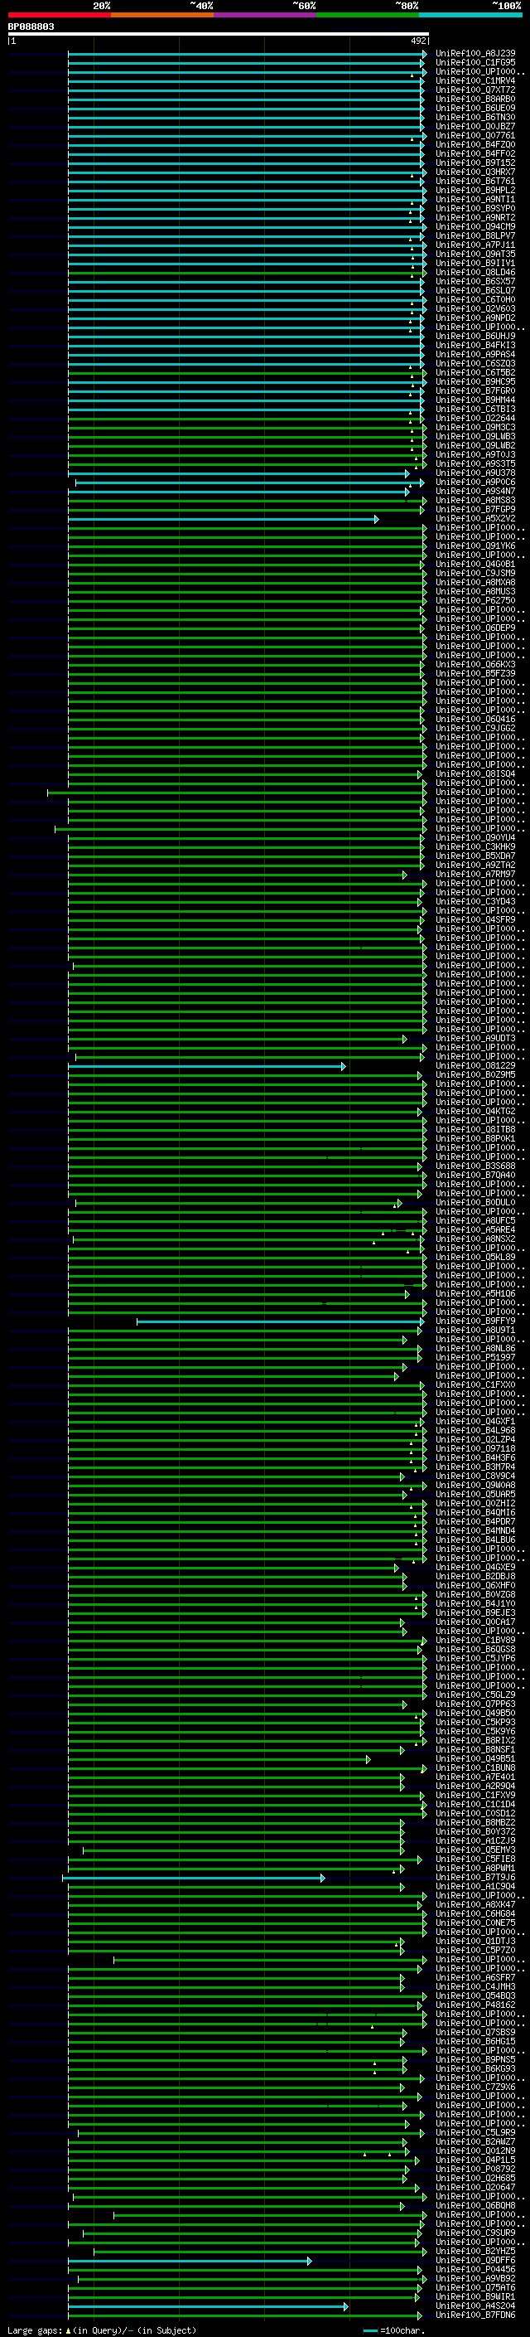This screenshot has width=530, height=2337.
Task: Click the =100char. scale legend
Action: click(393, 2330)
